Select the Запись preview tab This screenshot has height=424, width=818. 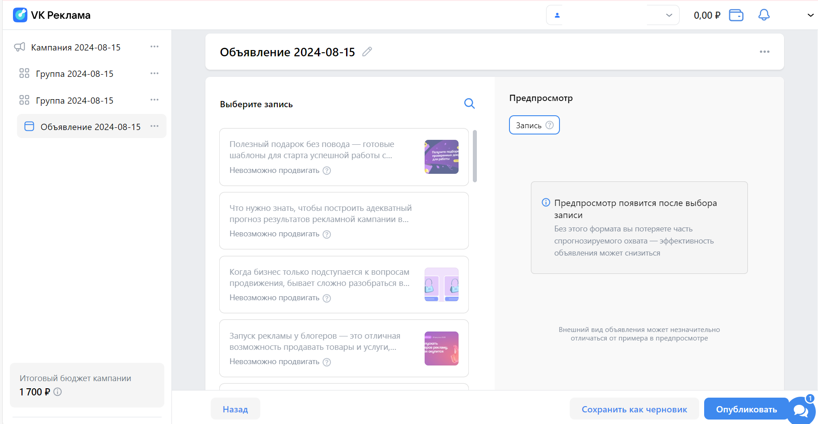tap(534, 125)
